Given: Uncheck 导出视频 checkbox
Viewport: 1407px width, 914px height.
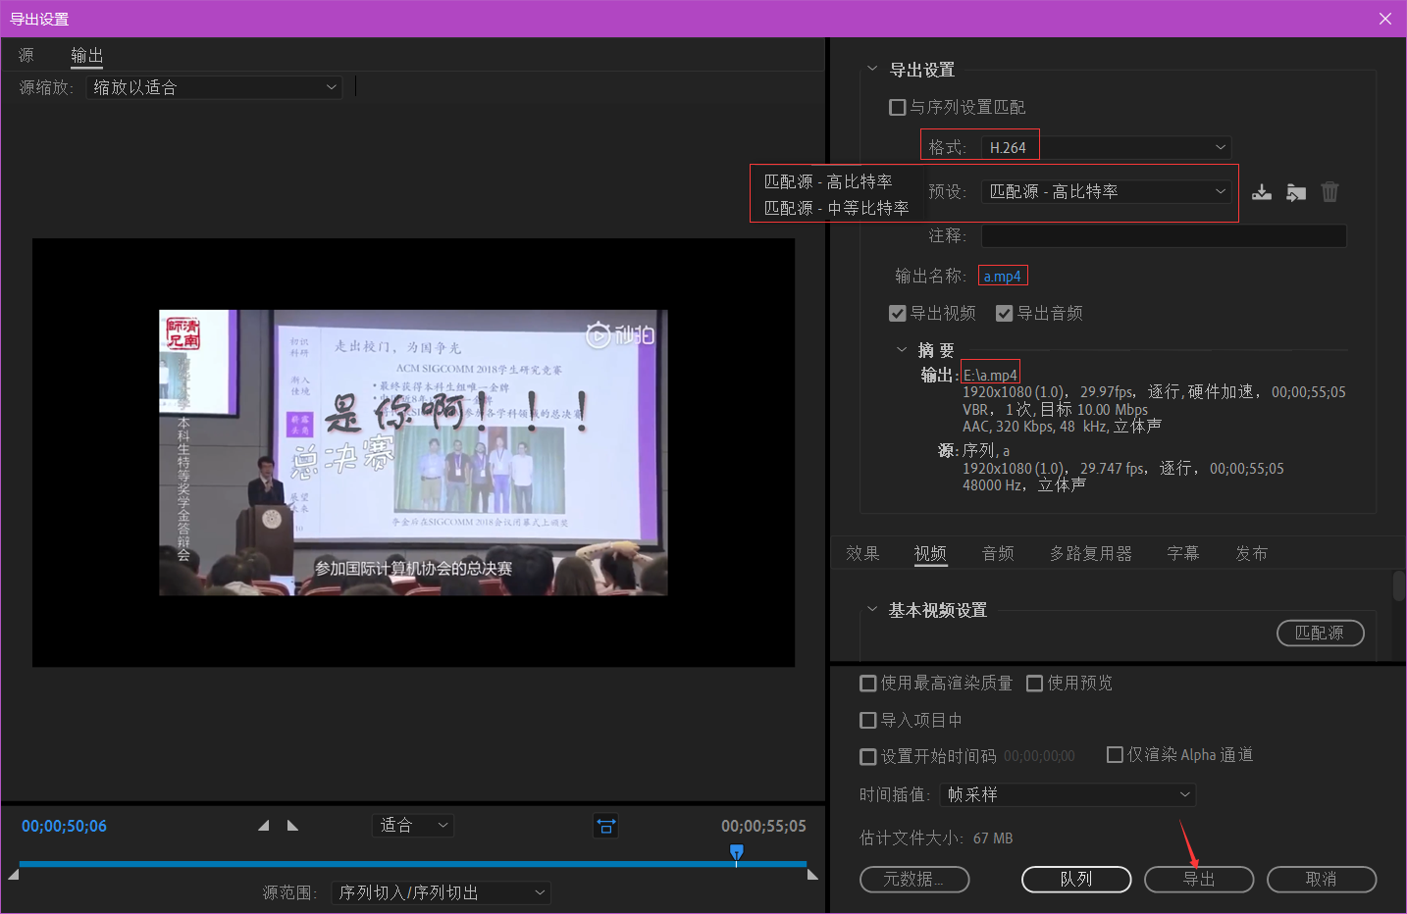Looking at the screenshot, I should 897,313.
